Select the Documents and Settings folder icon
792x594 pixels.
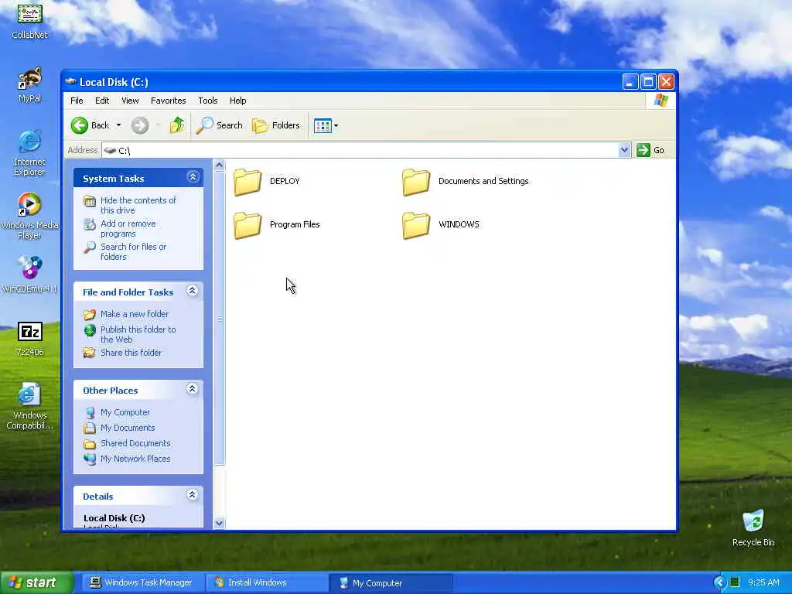(416, 182)
